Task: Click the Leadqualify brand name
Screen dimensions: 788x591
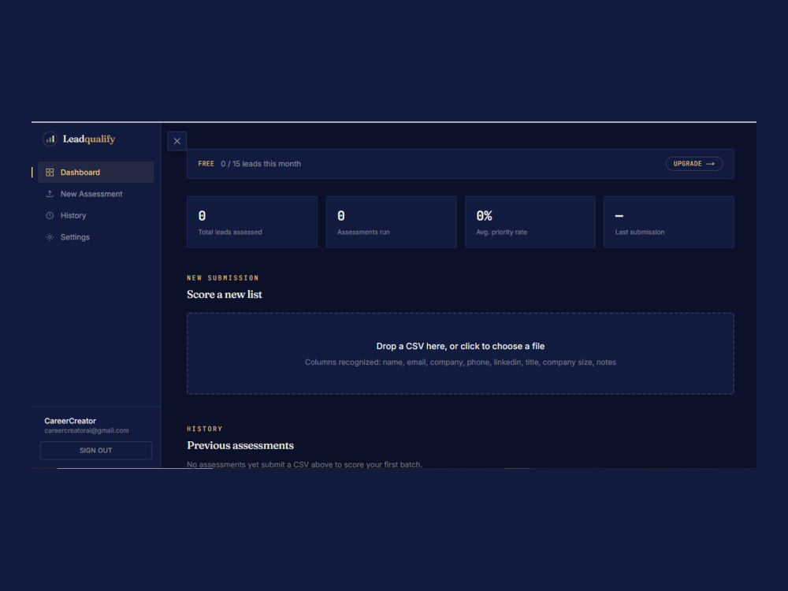Action: coord(89,139)
